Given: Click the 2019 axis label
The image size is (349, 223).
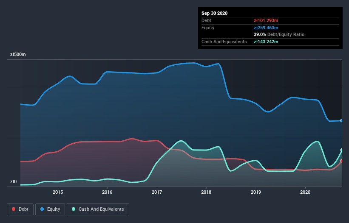Looking at the screenshot, I should click(256, 192).
